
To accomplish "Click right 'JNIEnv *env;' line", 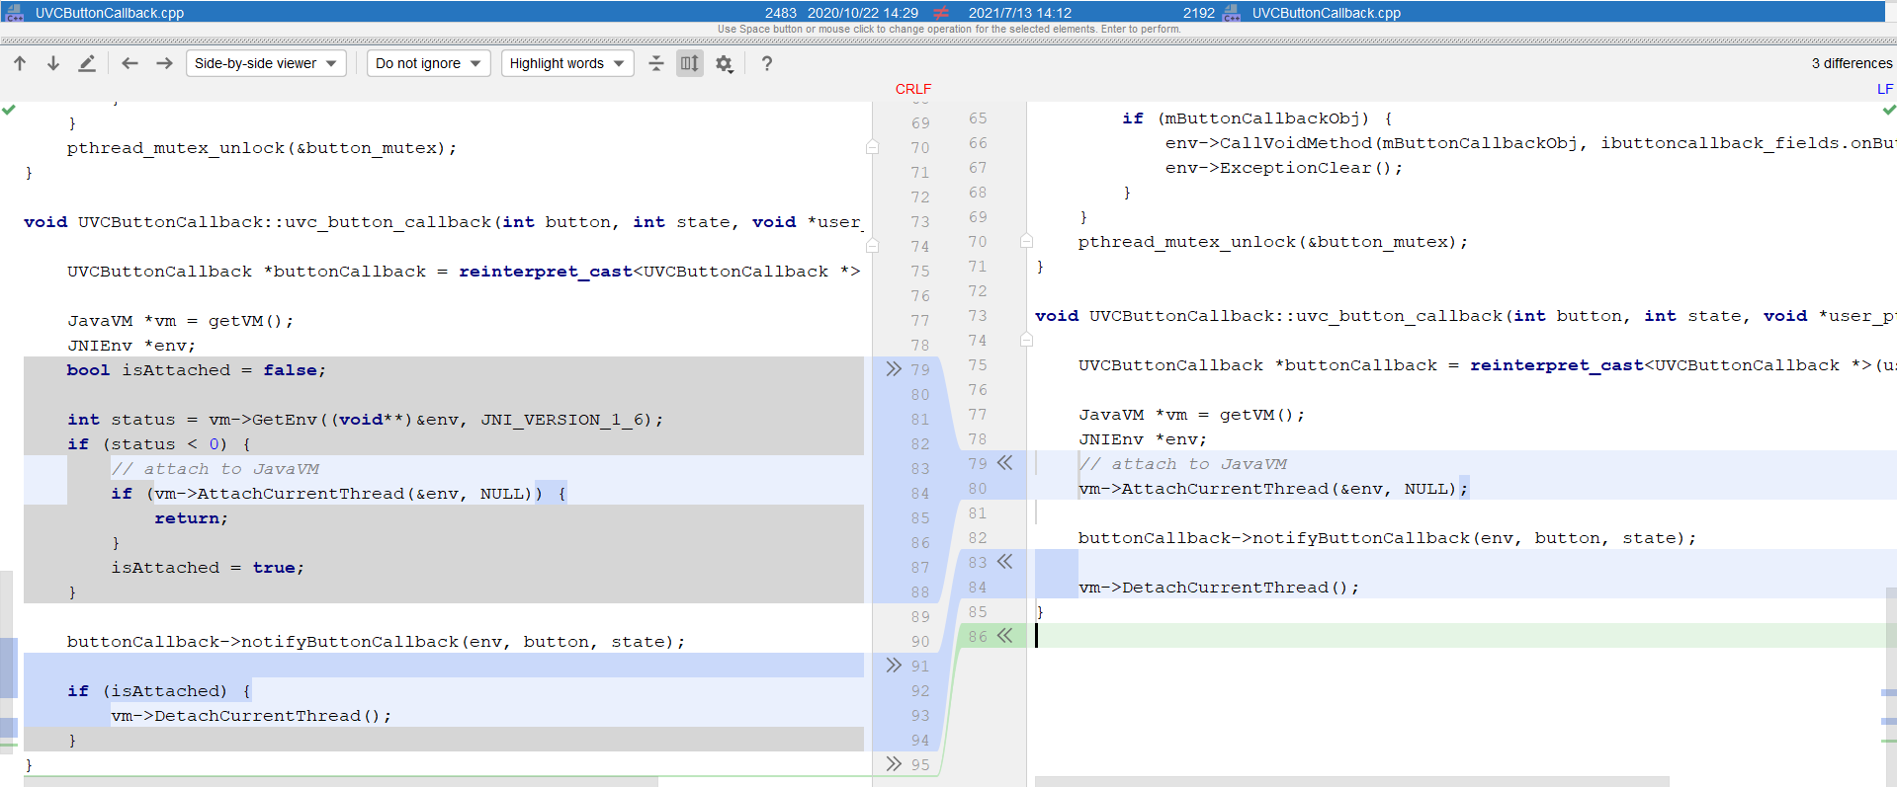I will point(1143,439).
